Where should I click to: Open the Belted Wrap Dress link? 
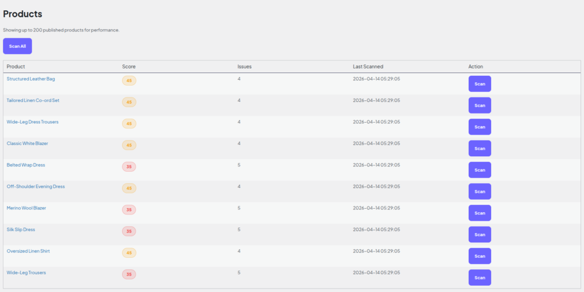click(x=26, y=165)
